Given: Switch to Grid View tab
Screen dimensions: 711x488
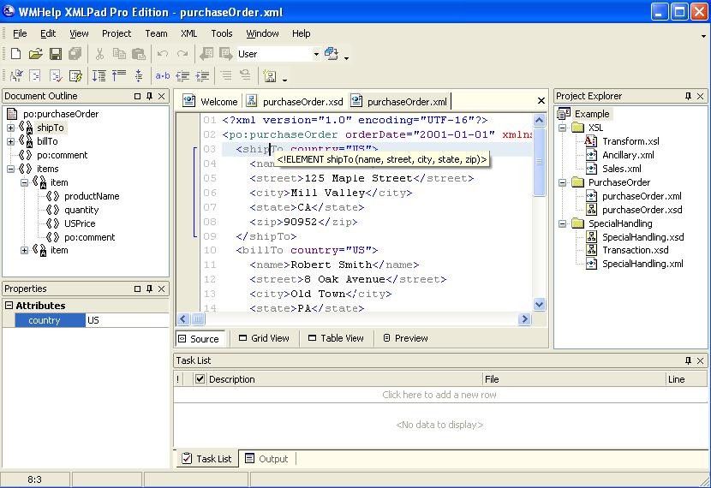Looking at the screenshot, I should click(264, 338).
